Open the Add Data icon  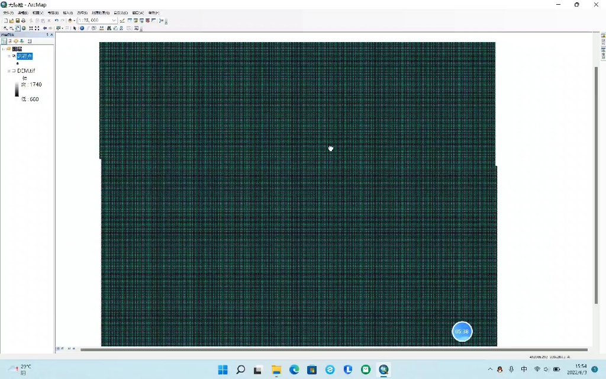(x=70, y=20)
